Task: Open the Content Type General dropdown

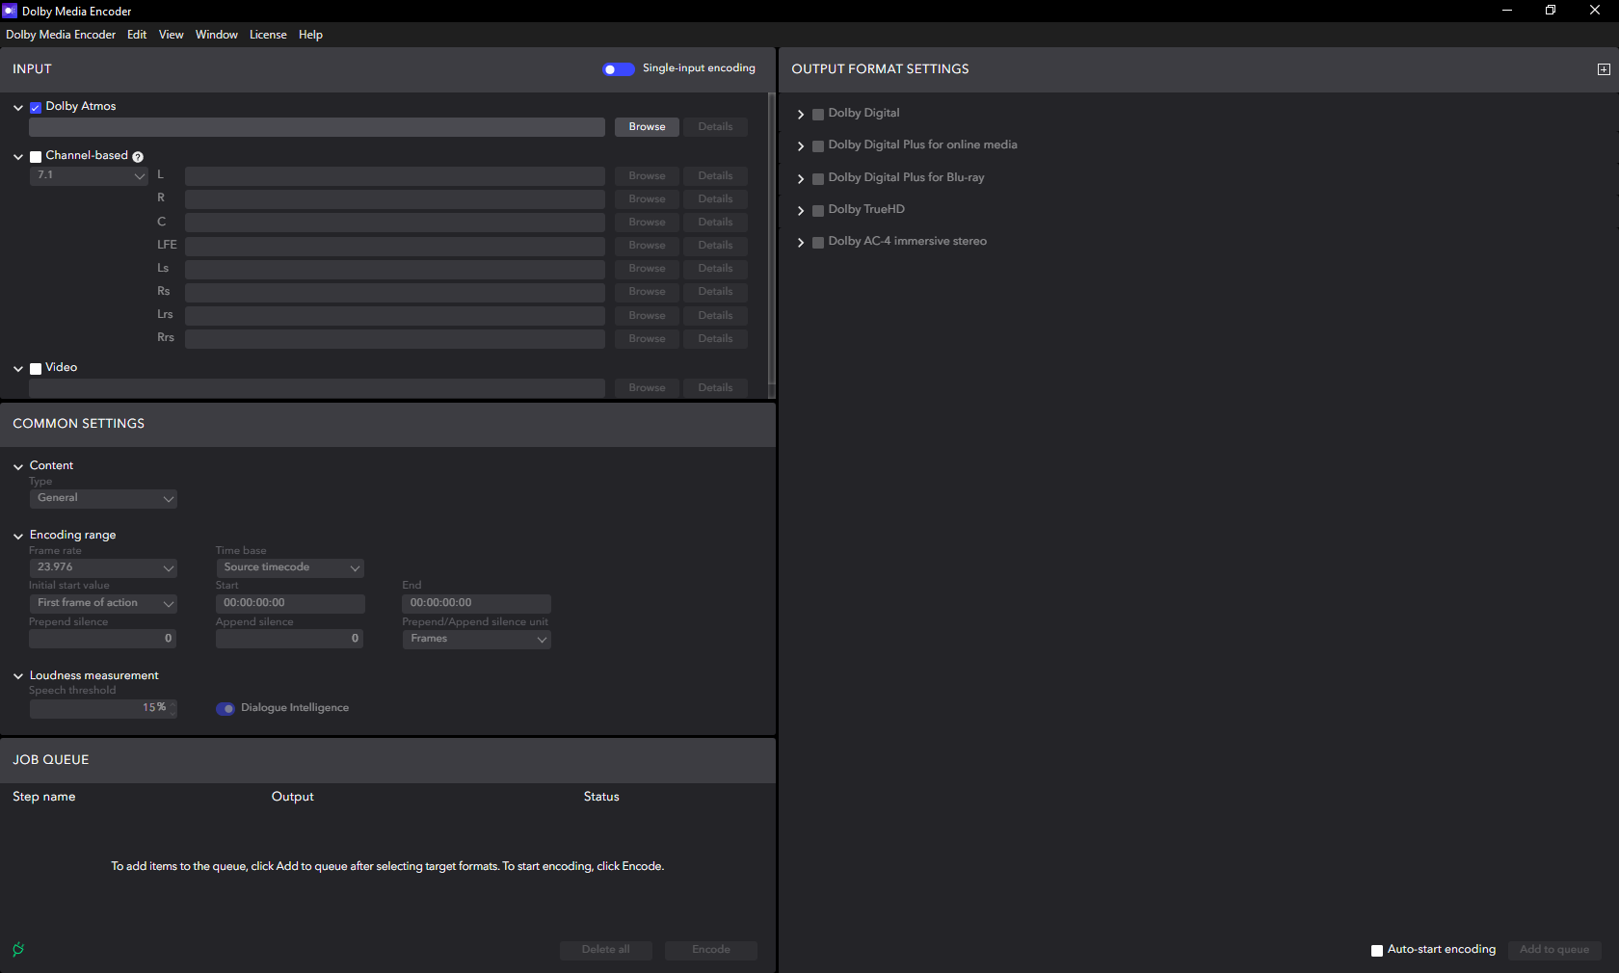Action: 103,498
